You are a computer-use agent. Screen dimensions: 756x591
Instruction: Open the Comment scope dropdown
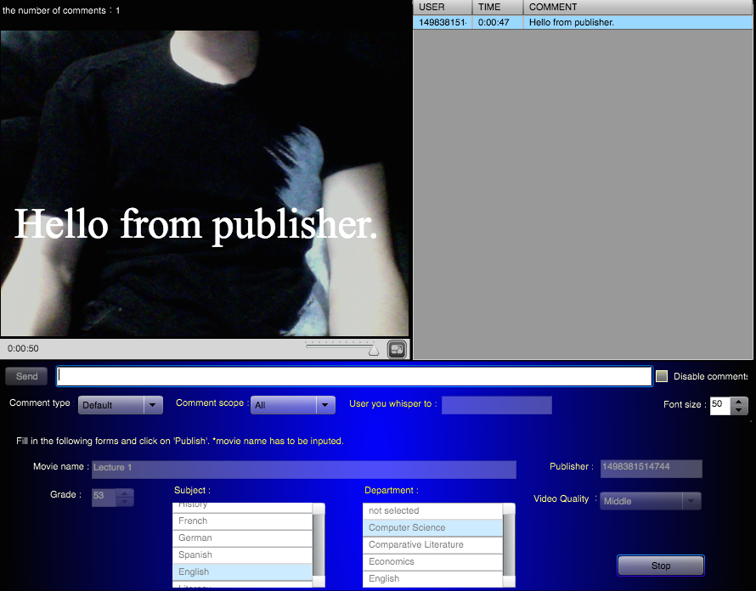click(293, 405)
